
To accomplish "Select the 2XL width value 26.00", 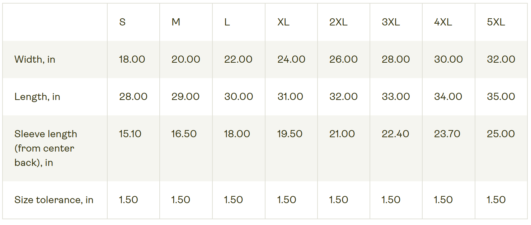I will [343, 59].
